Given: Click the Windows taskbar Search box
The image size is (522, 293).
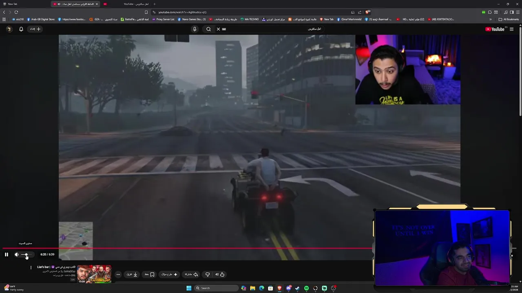Looking at the screenshot, I should [x=216, y=288].
